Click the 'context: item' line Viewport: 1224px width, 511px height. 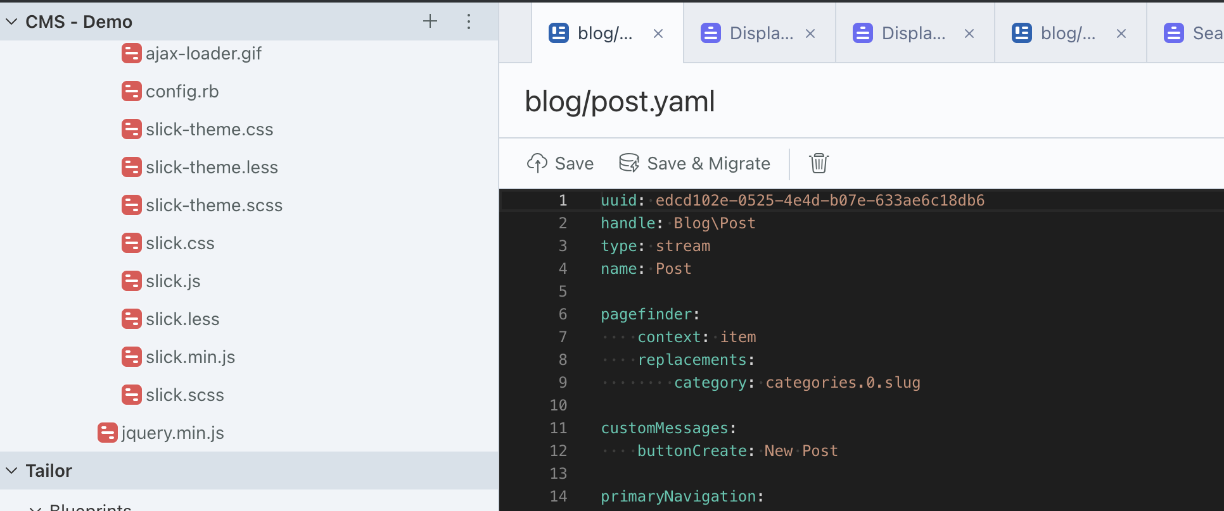[x=696, y=337]
